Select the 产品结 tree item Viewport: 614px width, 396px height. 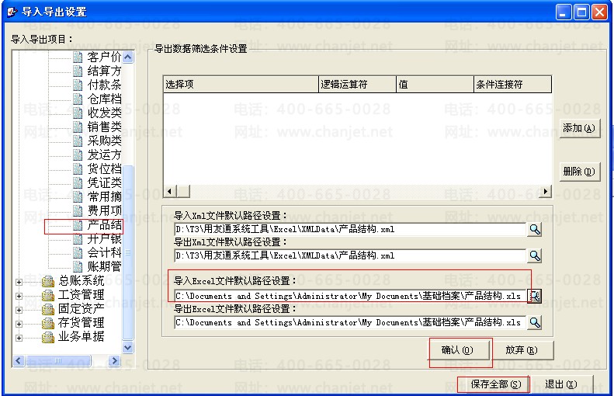pyautogui.click(x=104, y=225)
